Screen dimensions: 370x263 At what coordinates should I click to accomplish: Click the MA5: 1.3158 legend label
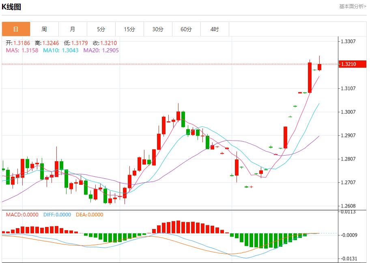click(22, 50)
